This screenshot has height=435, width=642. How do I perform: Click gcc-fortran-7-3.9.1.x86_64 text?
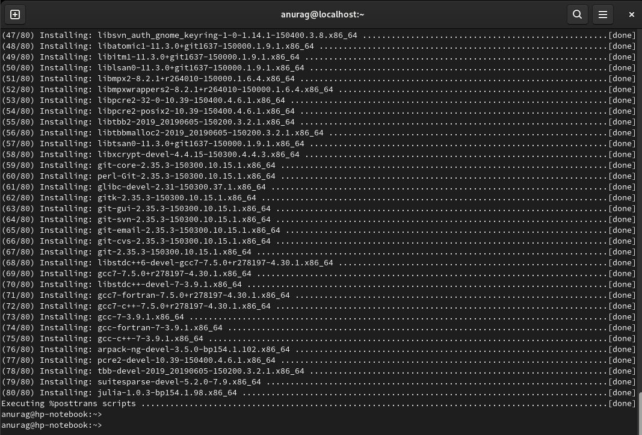(159, 328)
